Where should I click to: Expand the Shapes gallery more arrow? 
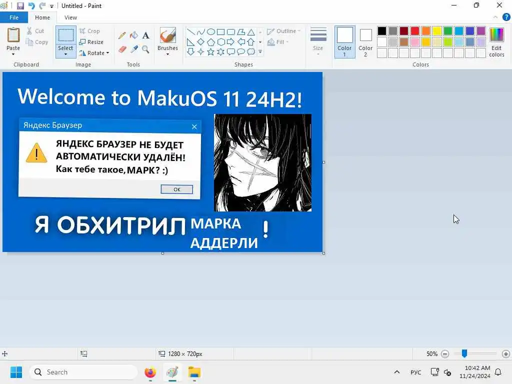coord(260,52)
